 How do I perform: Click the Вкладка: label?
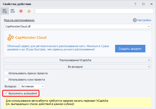10,86
